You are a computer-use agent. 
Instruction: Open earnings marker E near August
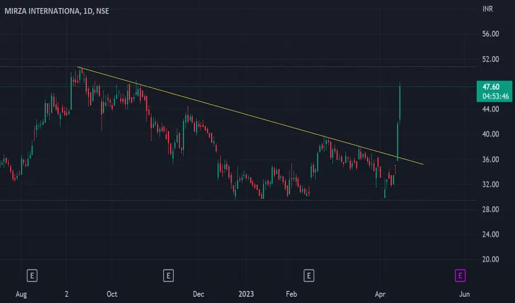(32, 276)
